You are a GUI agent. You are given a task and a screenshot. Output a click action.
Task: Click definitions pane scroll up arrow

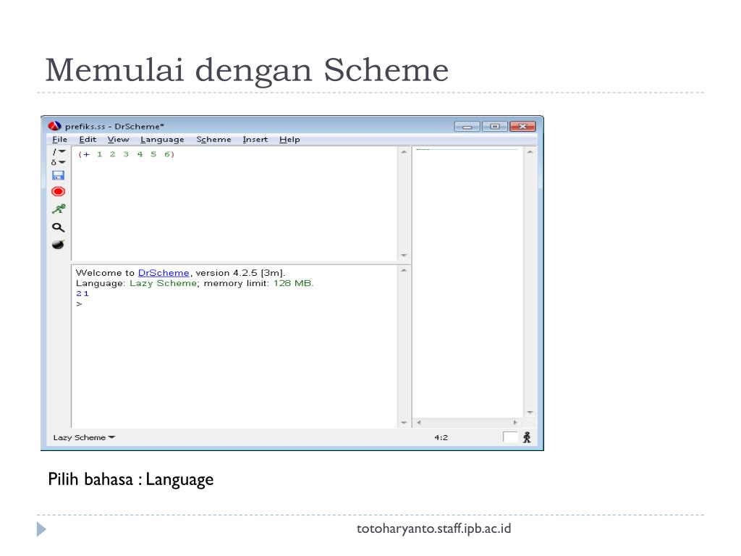pyautogui.click(x=404, y=152)
